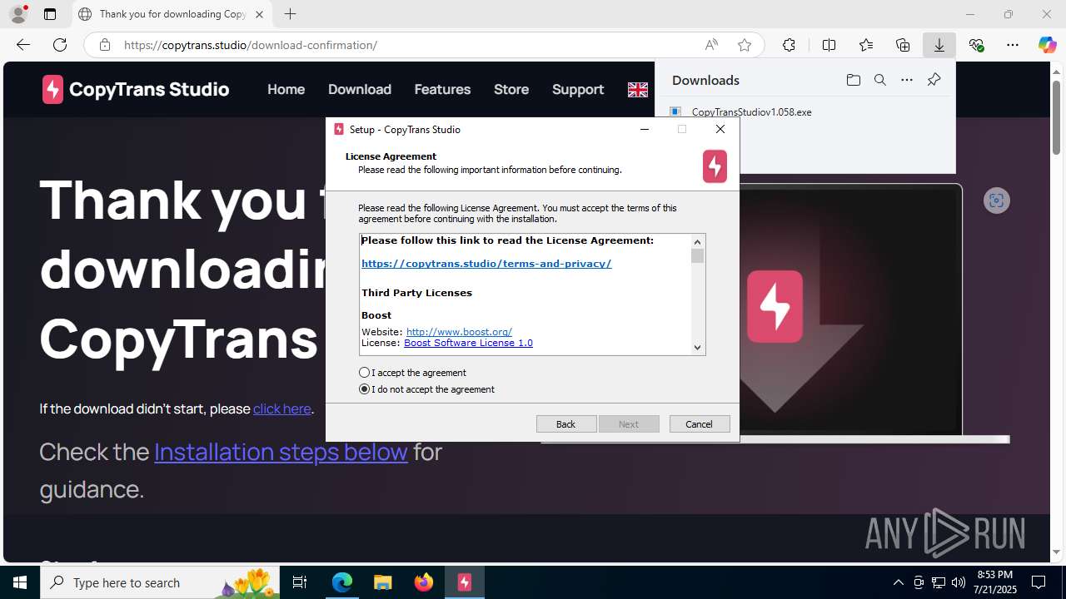Open Favorites list icon in toolbar
The height and width of the screenshot is (599, 1066).
point(866,45)
